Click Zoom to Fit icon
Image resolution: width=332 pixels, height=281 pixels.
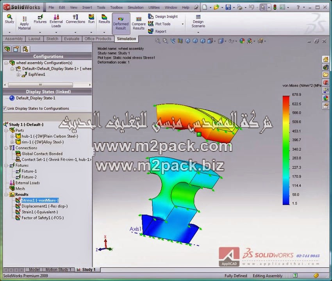[x=157, y=41]
